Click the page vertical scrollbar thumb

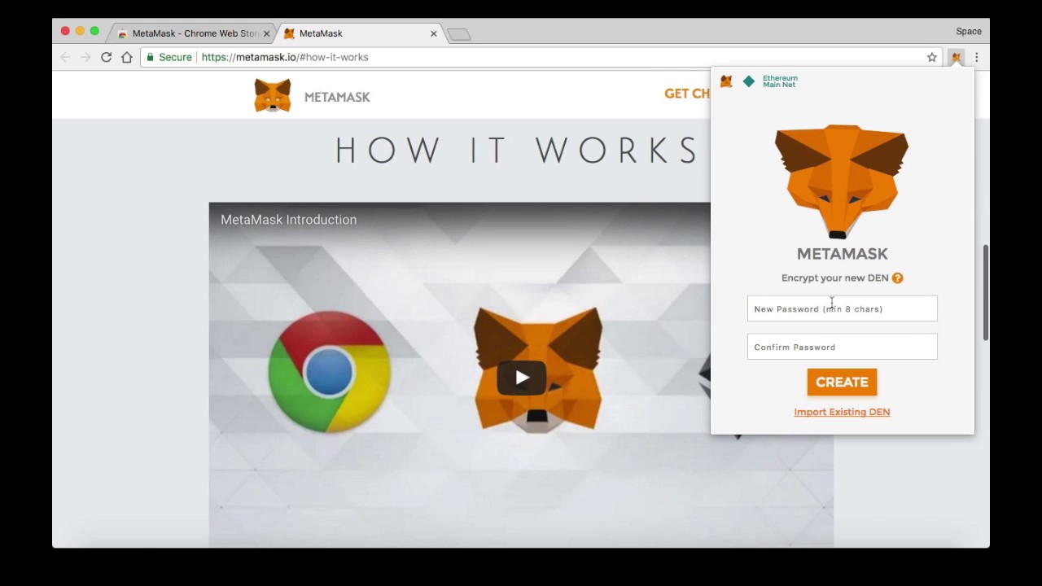[986, 292]
